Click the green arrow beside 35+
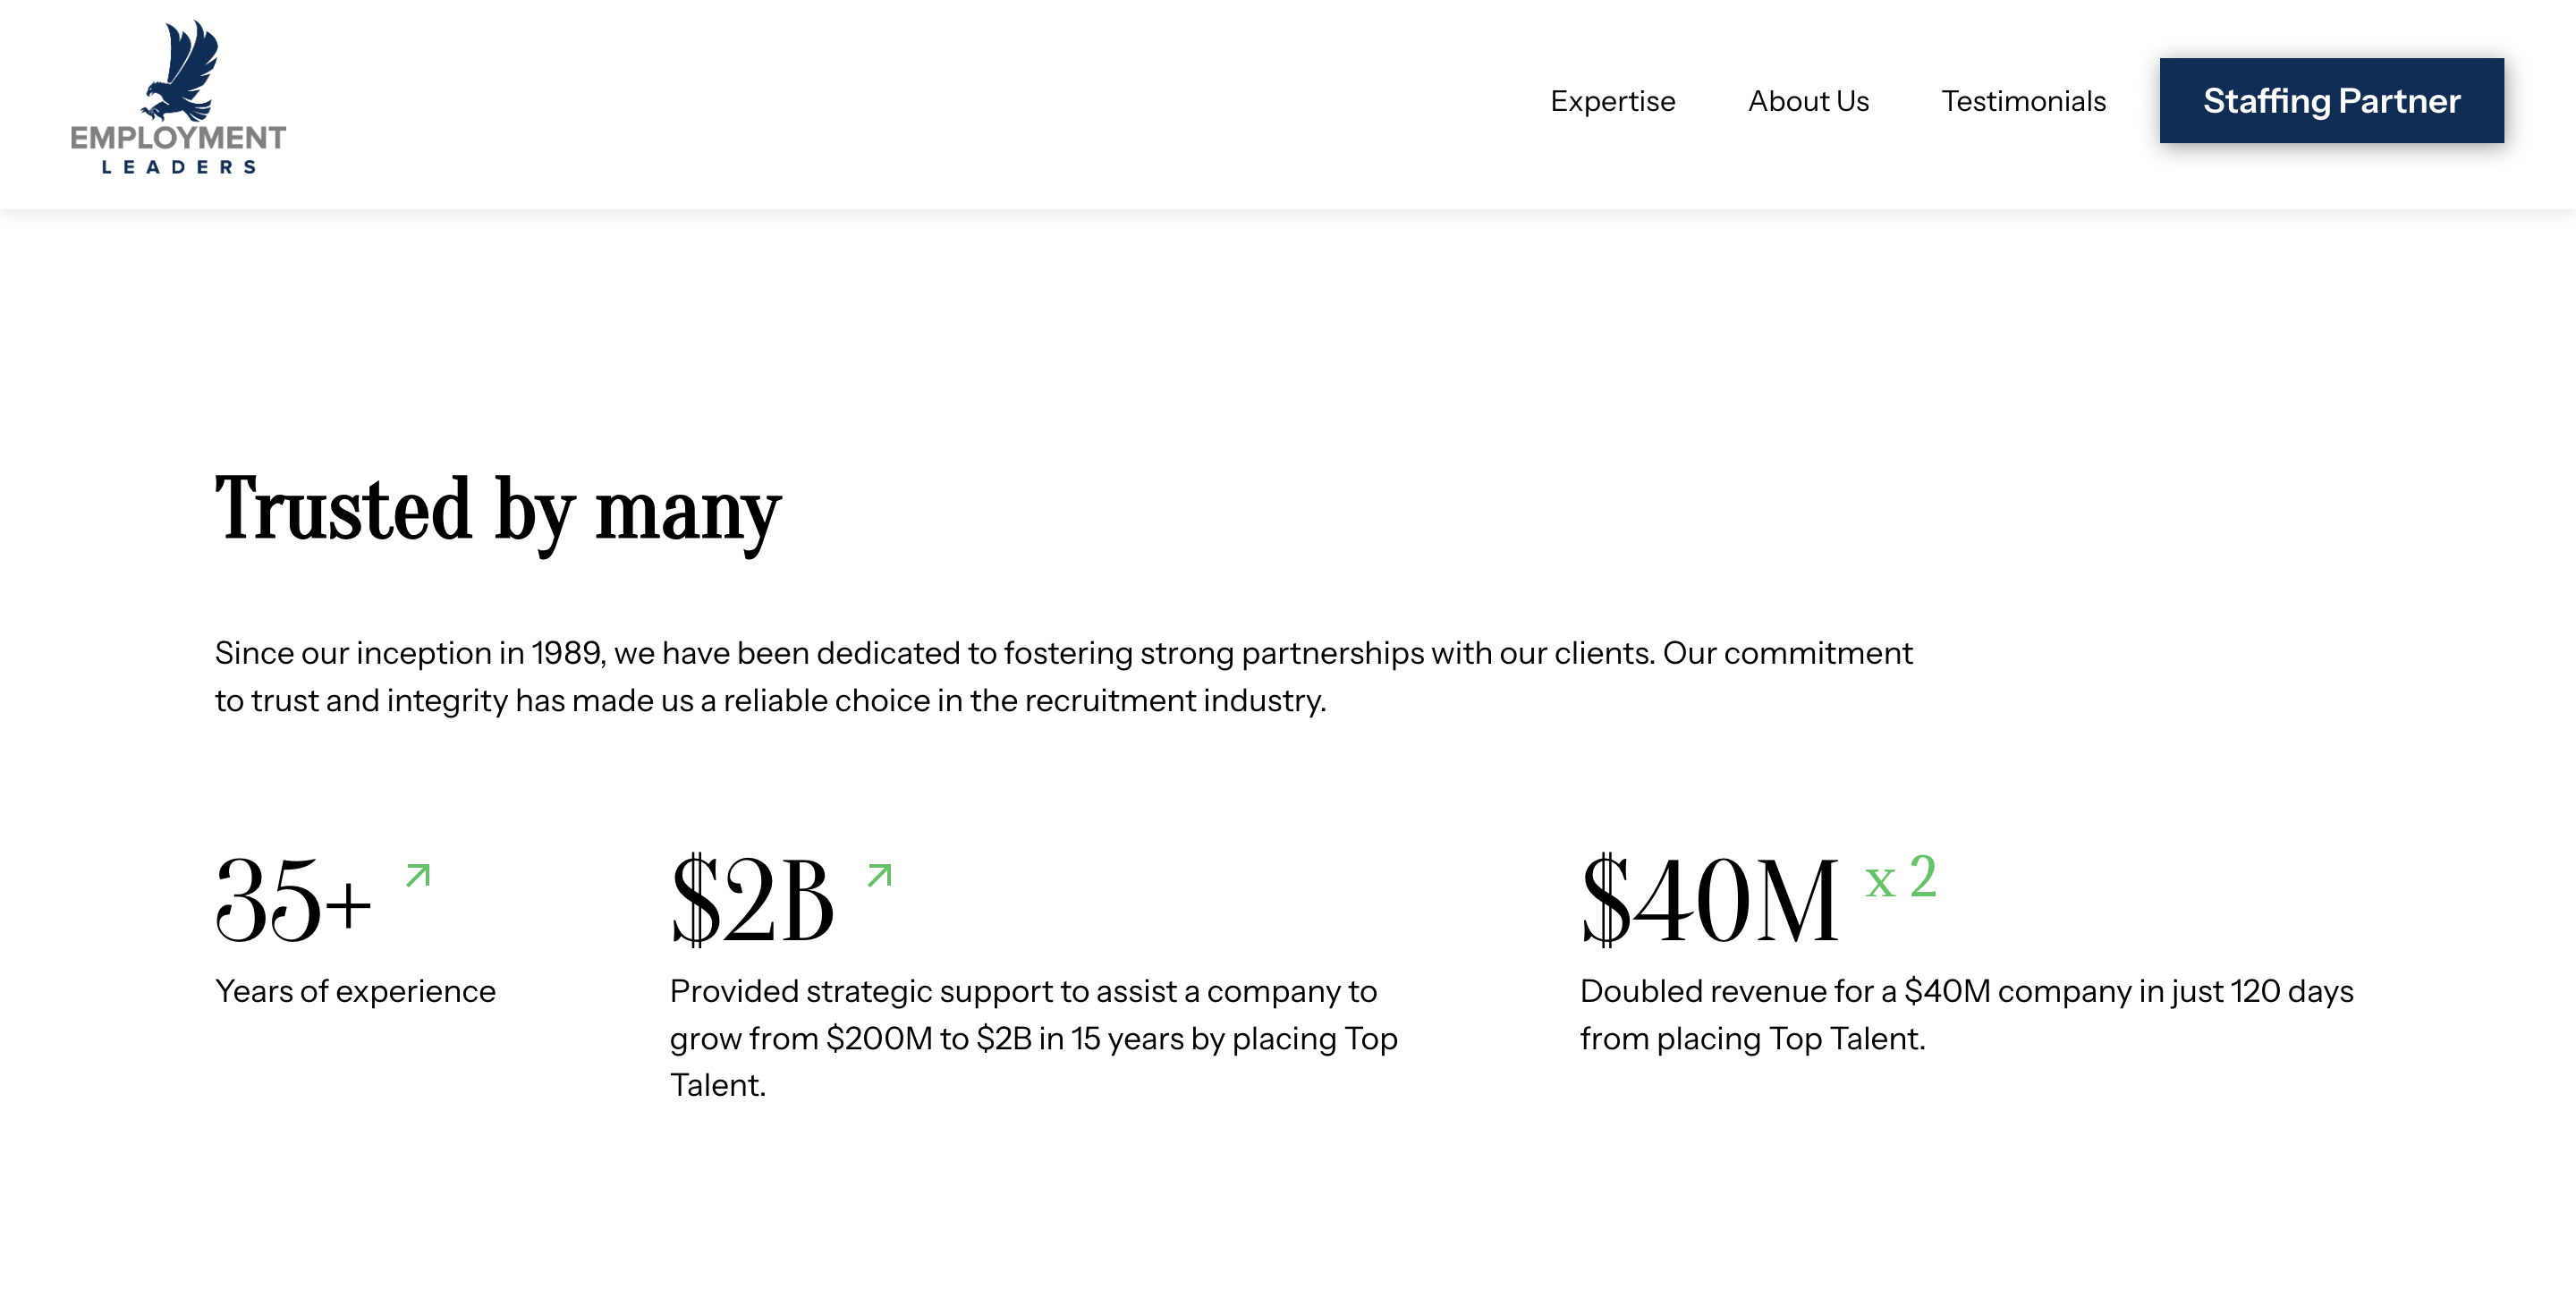 (418, 876)
